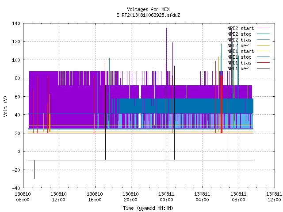The width and height of the screenshot is (283, 212).
Task: Click the Volt (V) y-axis label
Action: point(5,106)
